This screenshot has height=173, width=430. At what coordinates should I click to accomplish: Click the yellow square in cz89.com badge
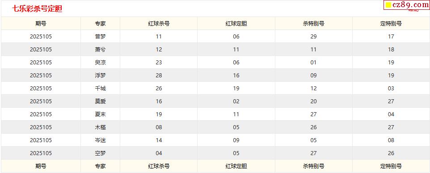click(x=388, y=5)
